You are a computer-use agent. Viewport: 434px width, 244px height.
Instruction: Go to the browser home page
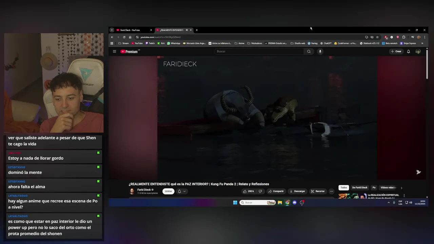click(130, 37)
